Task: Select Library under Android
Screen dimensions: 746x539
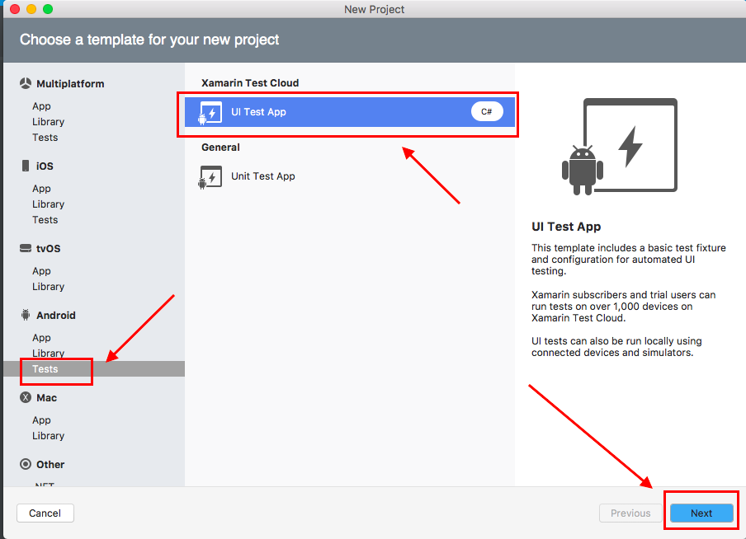Action: pos(48,354)
